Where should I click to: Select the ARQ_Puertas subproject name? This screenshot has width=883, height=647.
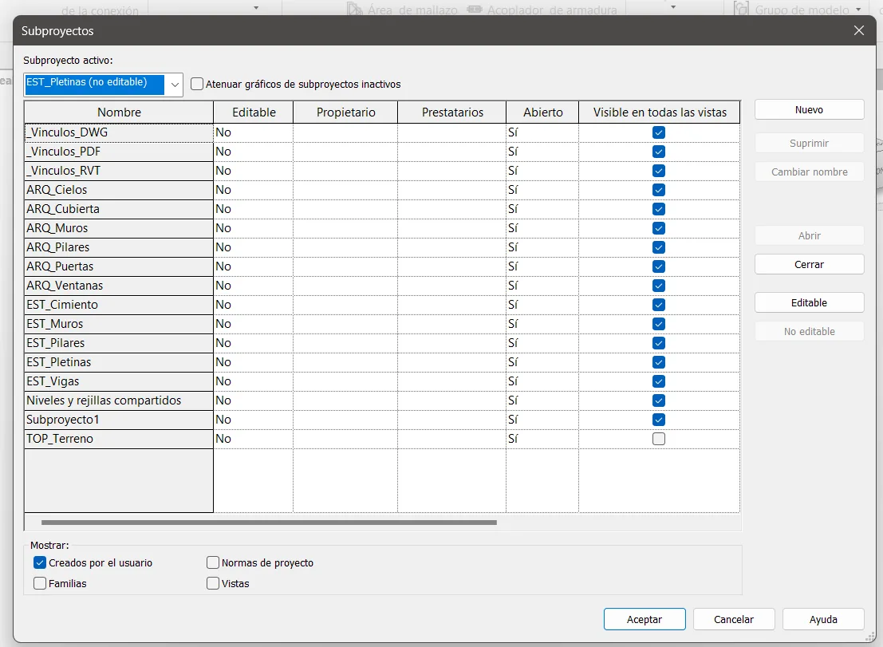(119, 266)
